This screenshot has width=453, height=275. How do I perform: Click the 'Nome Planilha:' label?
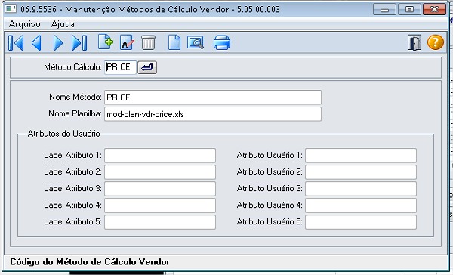[x=75, y=113]
